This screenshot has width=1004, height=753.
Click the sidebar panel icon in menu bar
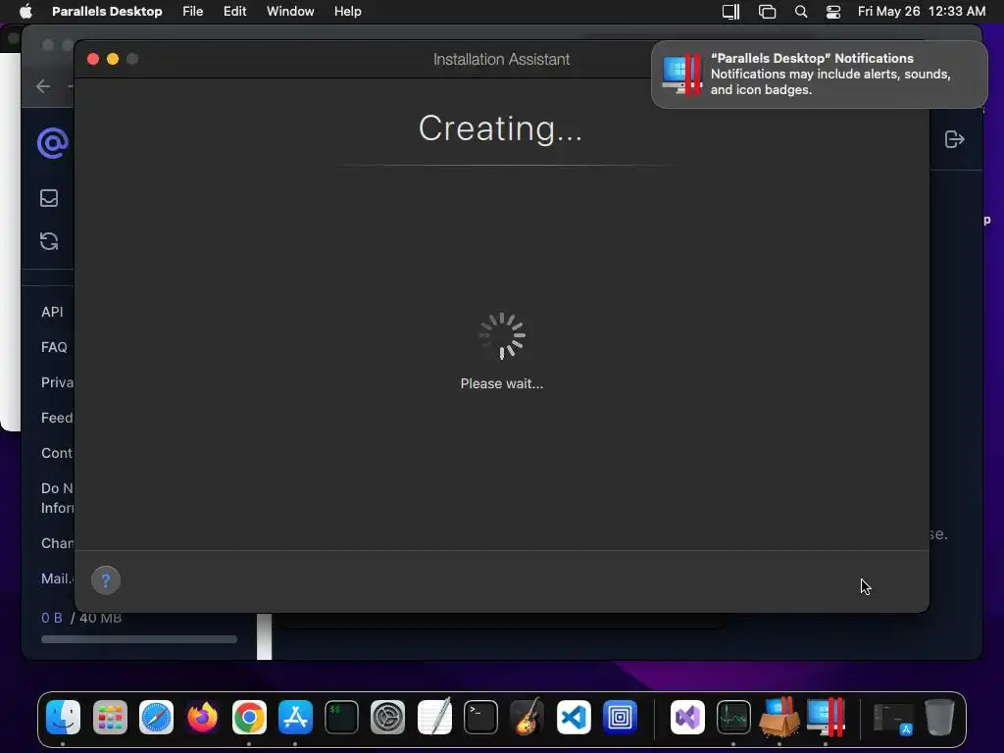(x=730, y=12)
